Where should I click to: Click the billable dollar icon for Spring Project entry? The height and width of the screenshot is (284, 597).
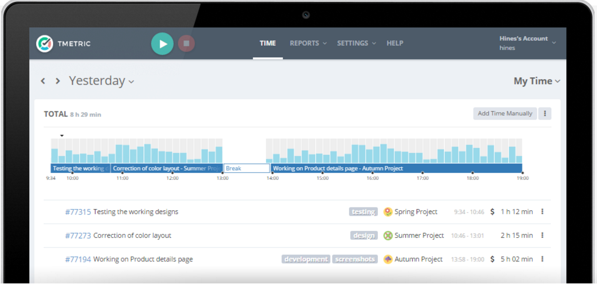pos(492,212)
